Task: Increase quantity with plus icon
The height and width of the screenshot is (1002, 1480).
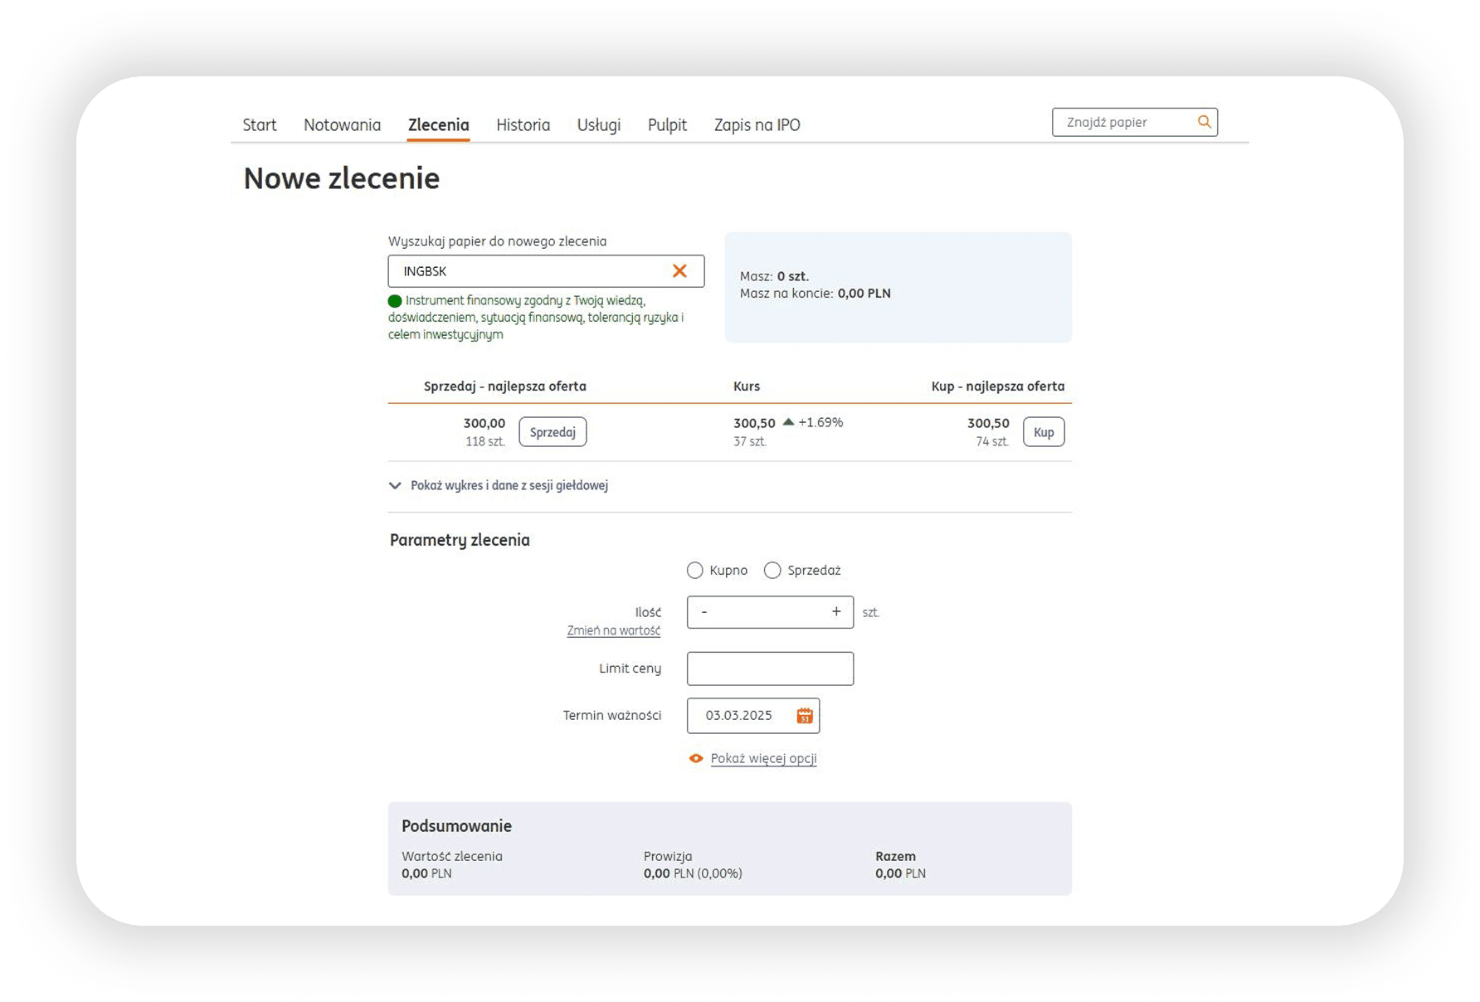Action: point(836,612)
